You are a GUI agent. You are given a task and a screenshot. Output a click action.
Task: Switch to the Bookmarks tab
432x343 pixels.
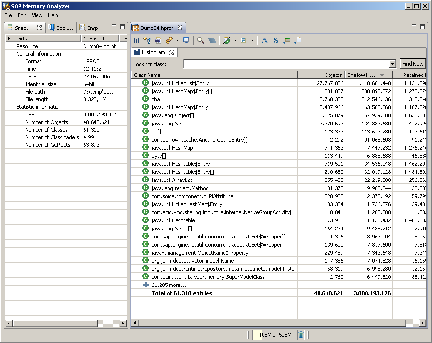61,28
